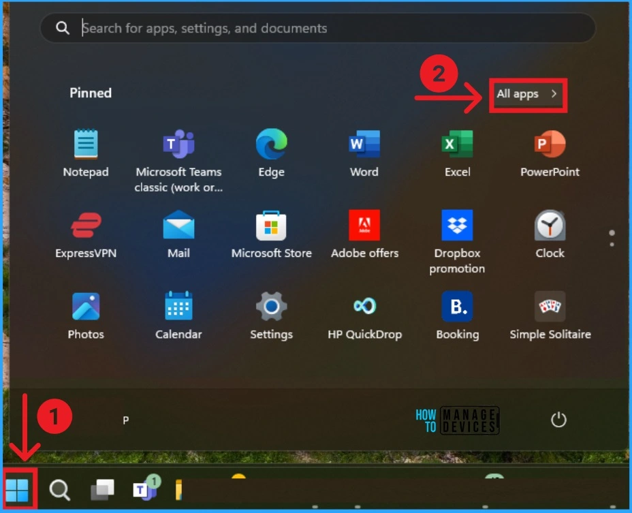Launch PowerPoint
632x513 pixels.
coord(550,153)
